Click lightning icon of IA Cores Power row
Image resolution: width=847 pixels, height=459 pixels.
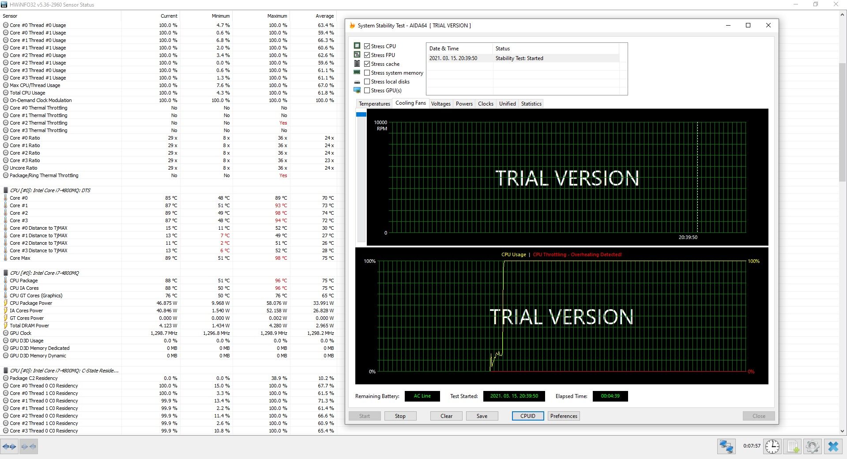click(6, 311)
